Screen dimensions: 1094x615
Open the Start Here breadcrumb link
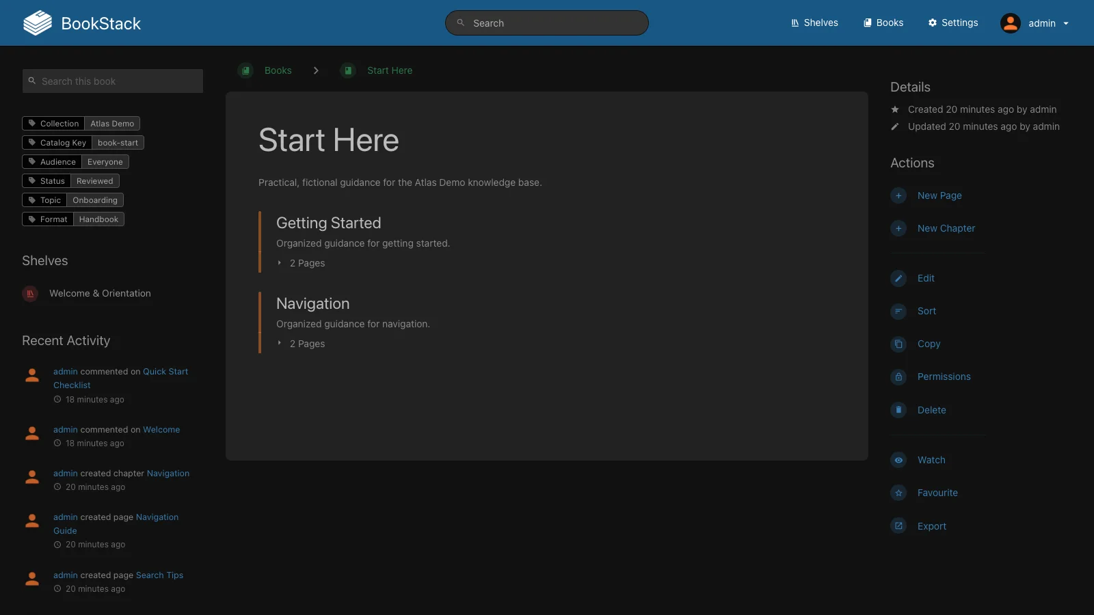point(390,70)
